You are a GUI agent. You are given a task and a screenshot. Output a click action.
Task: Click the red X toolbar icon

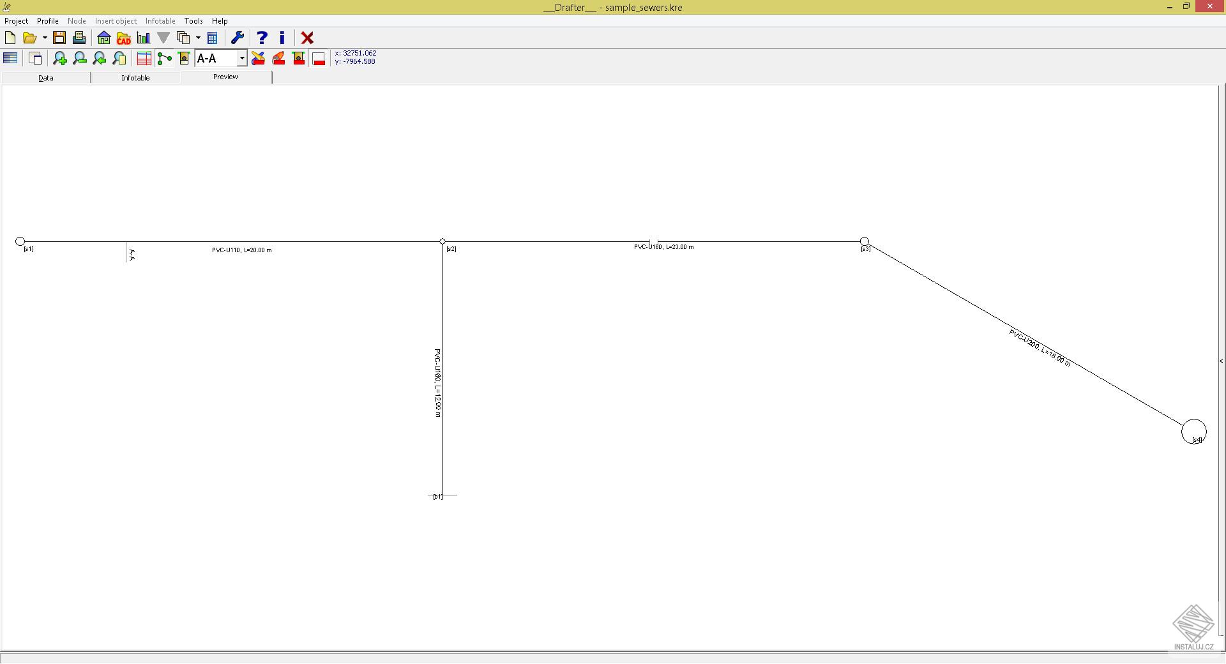pos(307,38)
